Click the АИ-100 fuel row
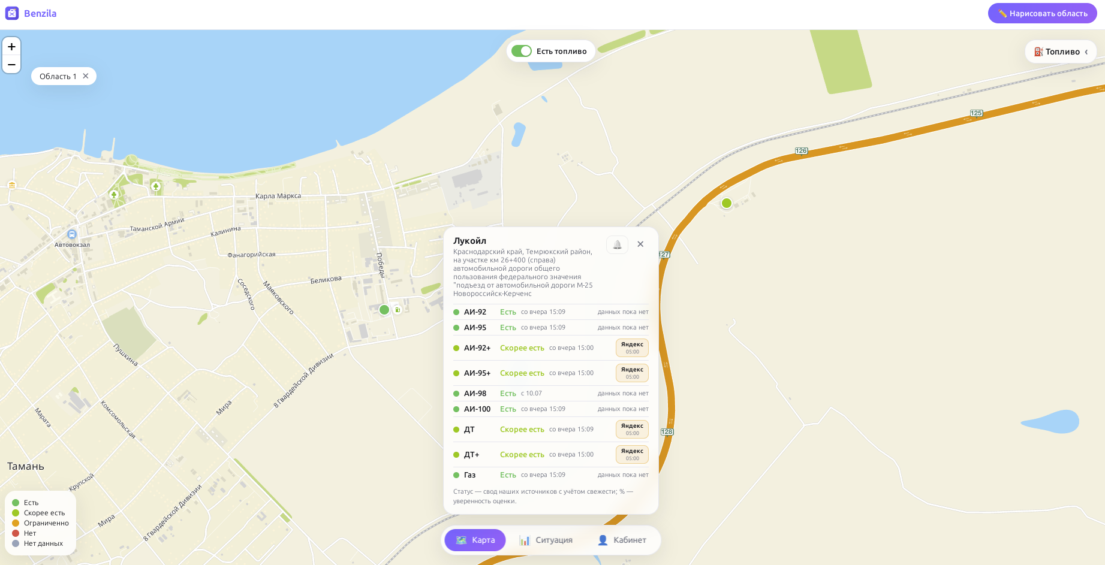 point(551,409)
